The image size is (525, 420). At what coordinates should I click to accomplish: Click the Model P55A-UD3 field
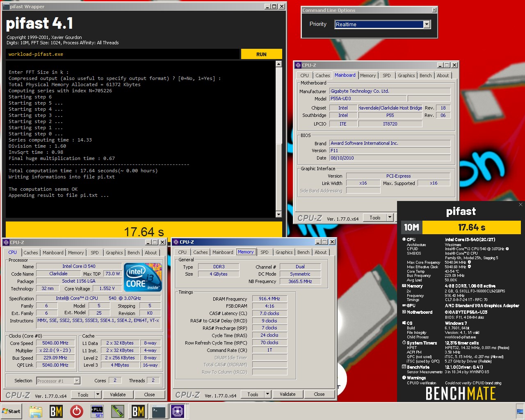pyautogui.click(x=368, y=98)
